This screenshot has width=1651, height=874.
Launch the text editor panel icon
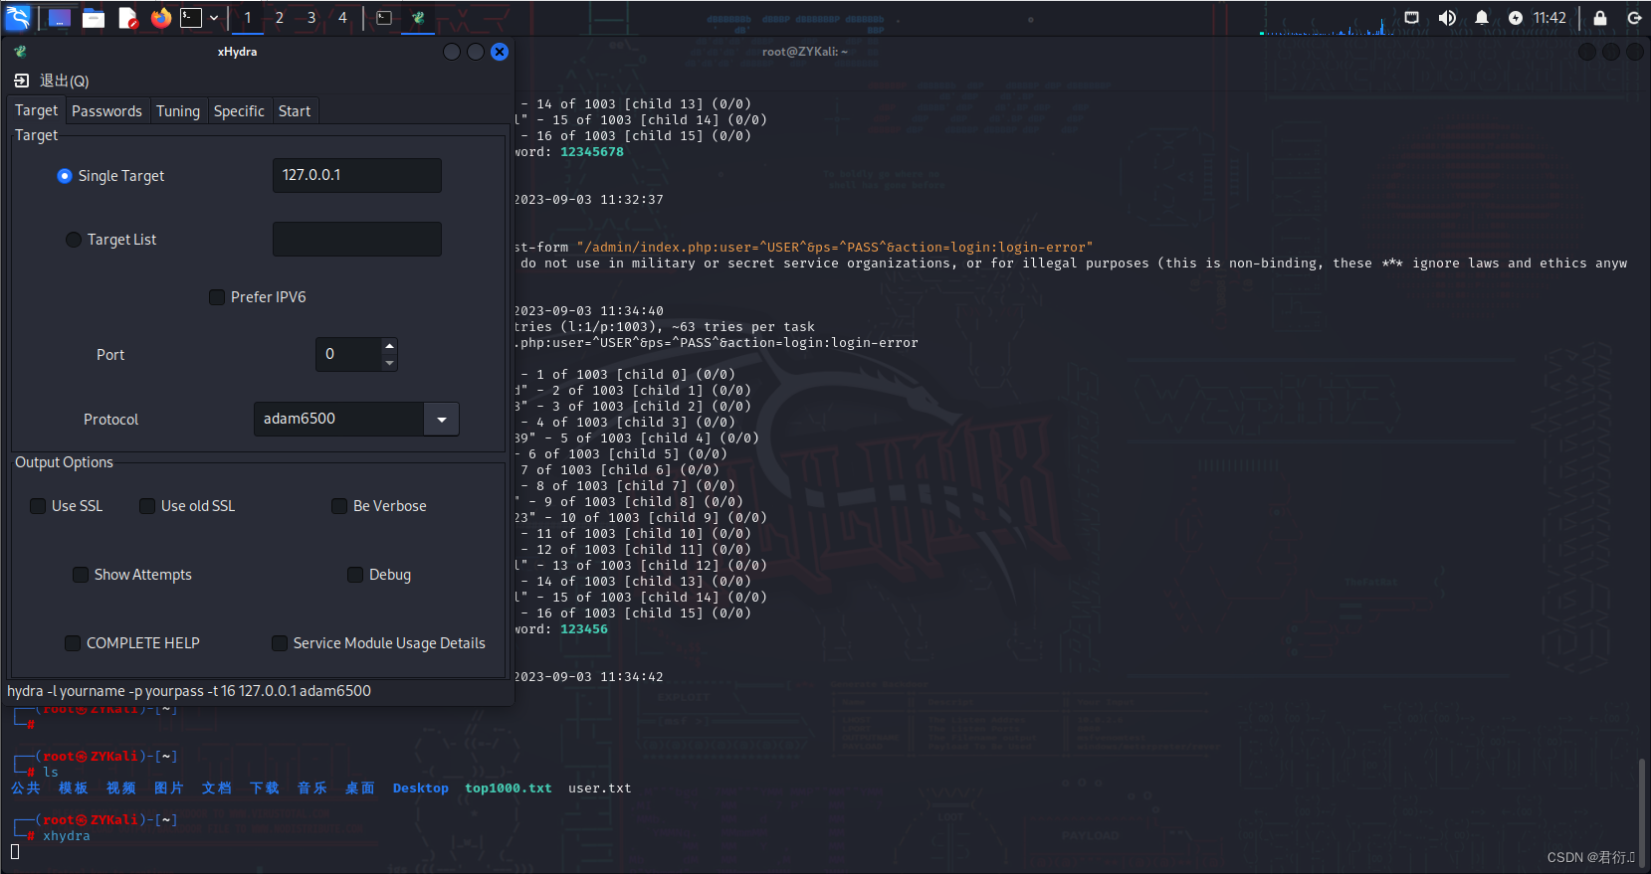pos(127,18)
